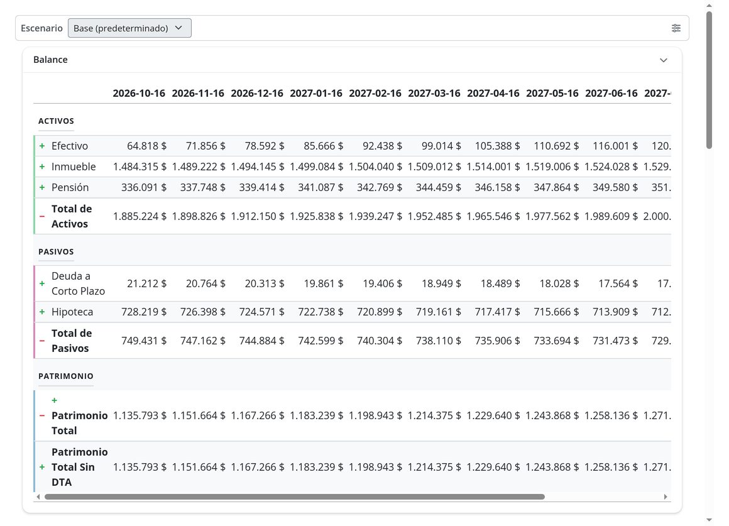Click the Total de Activos value 1.925.838 $
The height and width of the screenshot is (526, 729).
coord(317,216)
